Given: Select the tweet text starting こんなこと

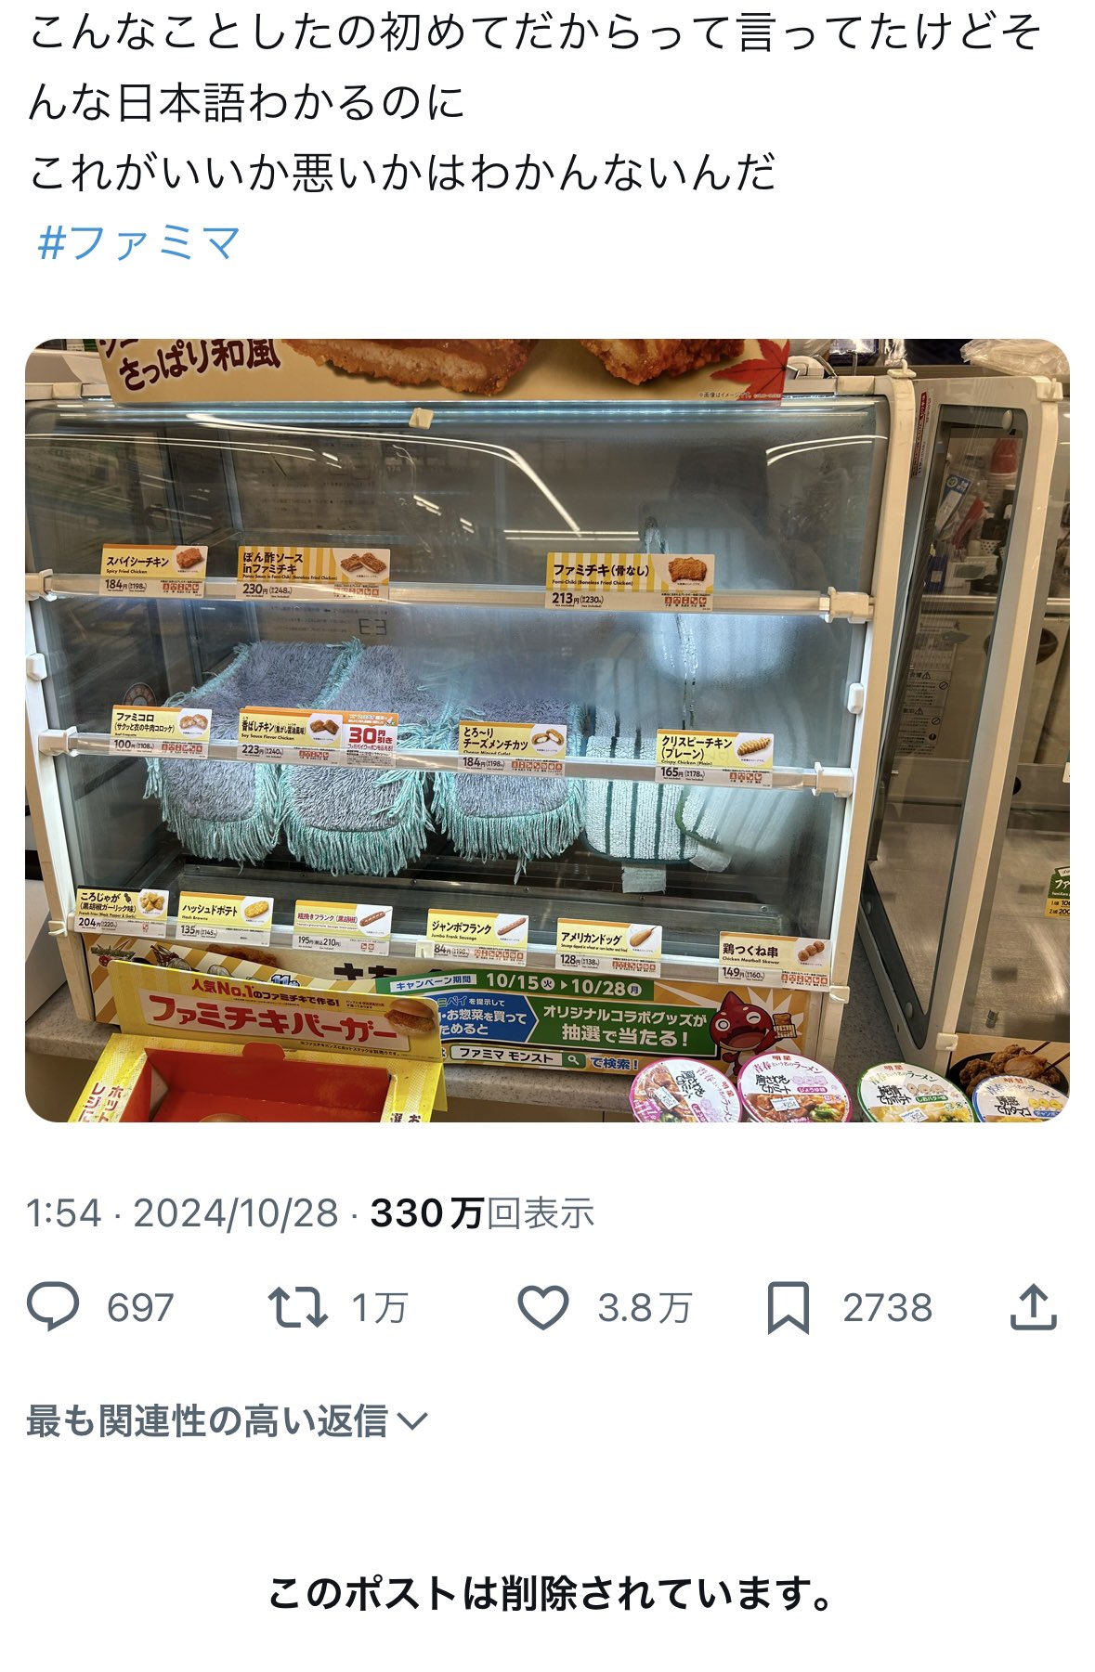Looking at the screenshot, I should [535, 102].
